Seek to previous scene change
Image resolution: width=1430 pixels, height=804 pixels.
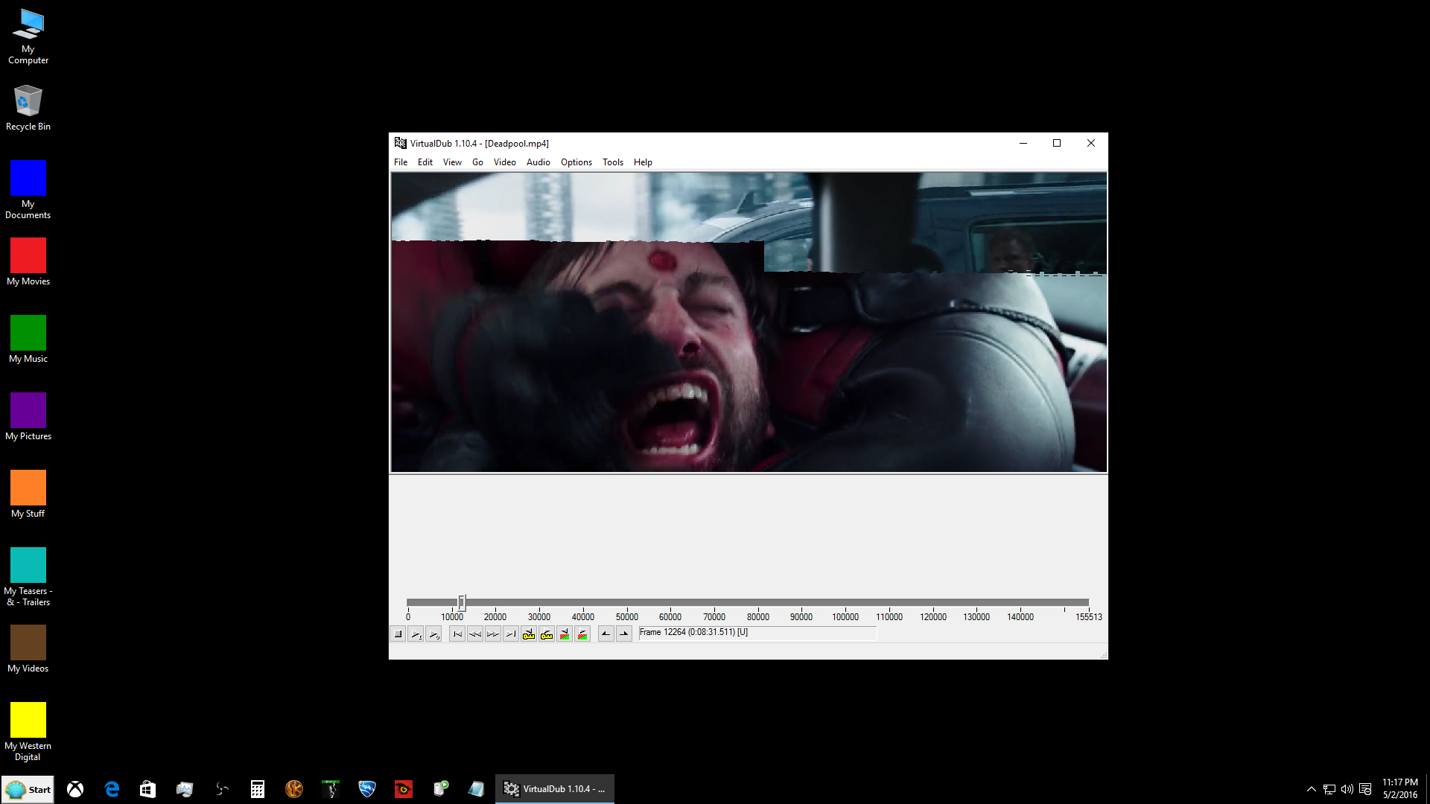pos(565,634)
